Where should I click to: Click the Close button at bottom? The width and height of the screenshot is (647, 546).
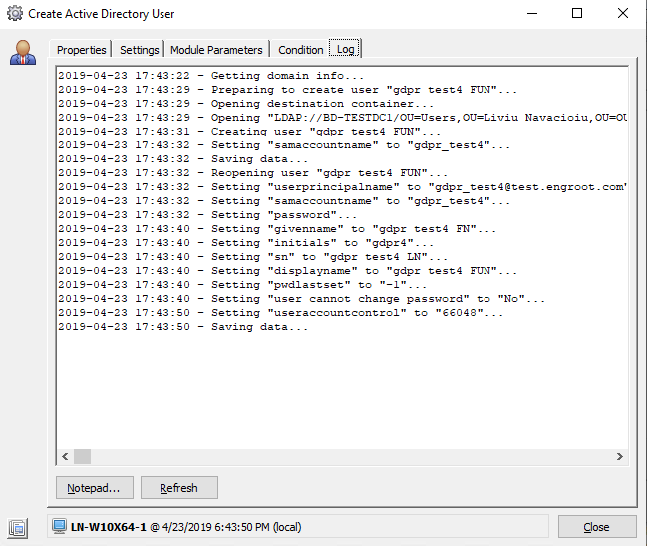(596, 527)
